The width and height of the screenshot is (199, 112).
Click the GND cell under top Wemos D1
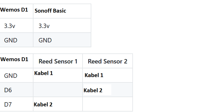coord(11,40)
